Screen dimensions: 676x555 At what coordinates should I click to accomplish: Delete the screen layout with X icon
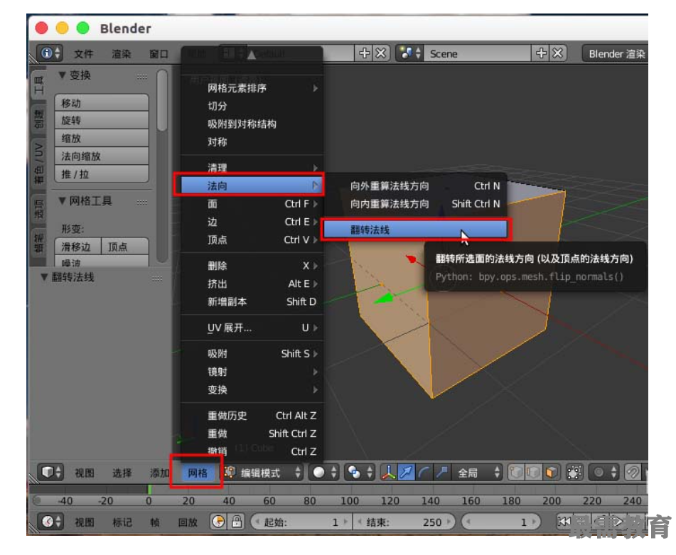pyautogui.click(x=381, y=53)
